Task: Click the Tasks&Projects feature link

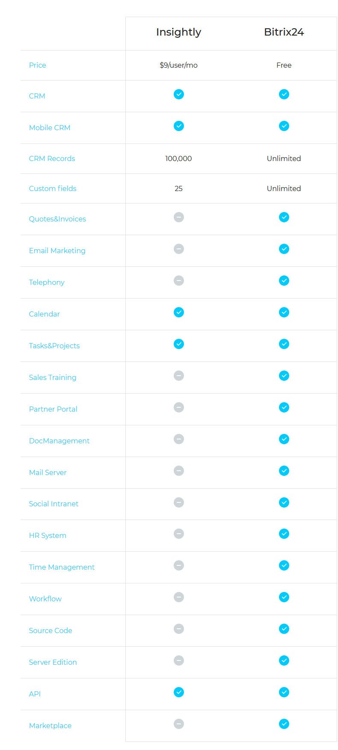Action: click(x=54, y=346)
